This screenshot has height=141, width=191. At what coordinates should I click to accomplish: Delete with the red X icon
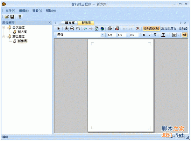pyautogui.click(x=138, y=29)
